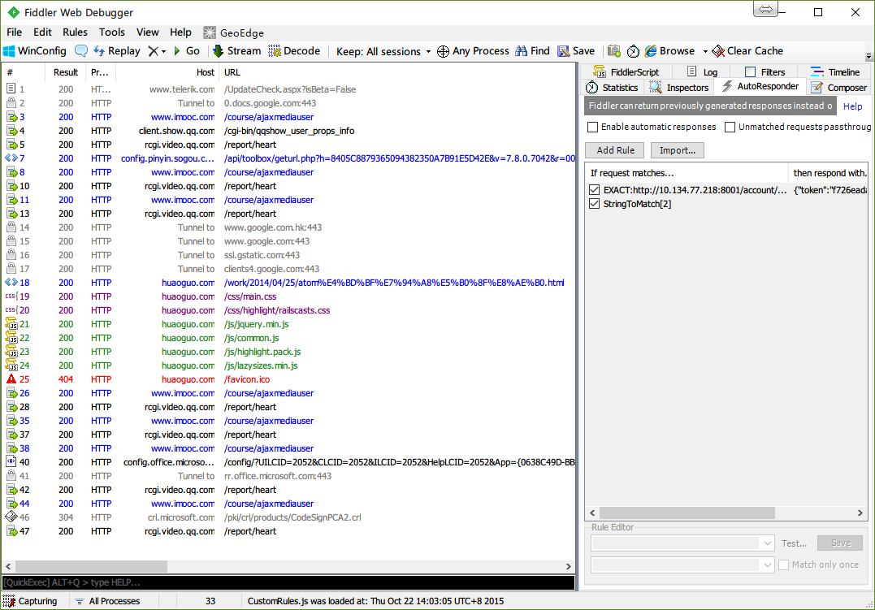Expand toolbar overflow arrow at right
Screen dimensions: 875x610
tap(869, 56)
